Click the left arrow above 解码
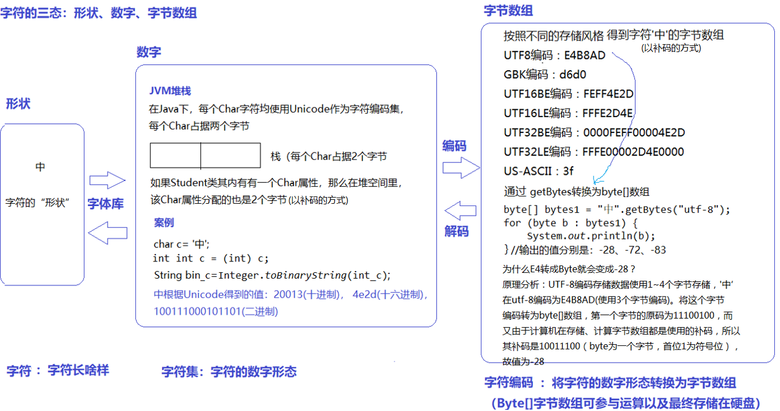The image size is (780, 411). tap(460, 211)
